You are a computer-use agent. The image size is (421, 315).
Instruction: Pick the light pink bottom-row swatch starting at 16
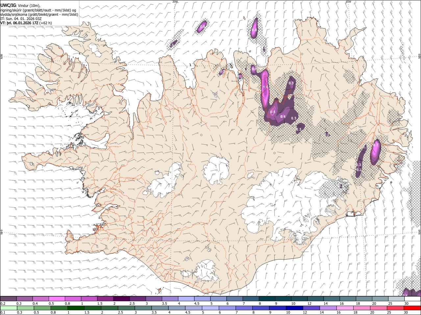pos(345,308)
